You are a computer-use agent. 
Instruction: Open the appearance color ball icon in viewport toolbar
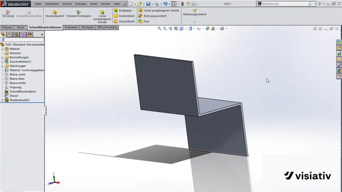[208, 29]
